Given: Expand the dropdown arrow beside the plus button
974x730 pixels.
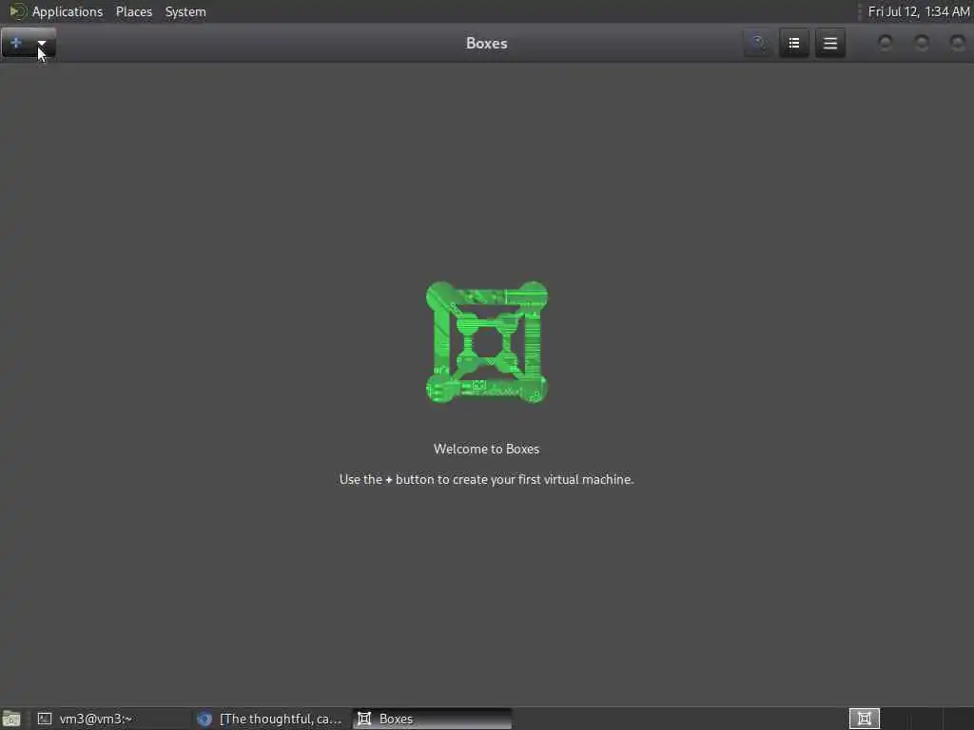Looking at the screenshot, I should pyautogui.click(x=42, y=43).
